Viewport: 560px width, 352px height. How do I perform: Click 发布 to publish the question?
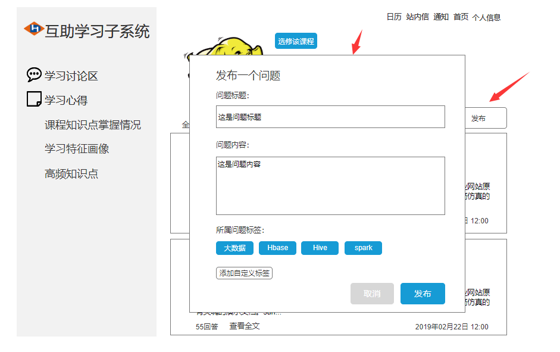click(423, 294)
